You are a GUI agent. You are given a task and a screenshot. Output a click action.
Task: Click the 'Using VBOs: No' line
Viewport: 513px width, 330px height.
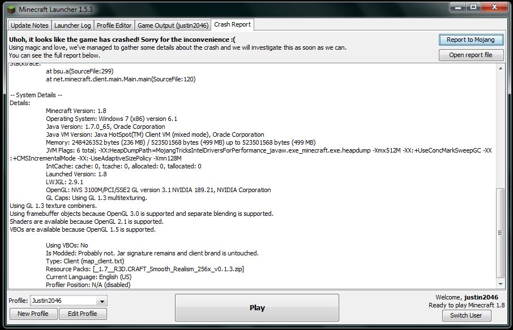click(67, 245)
